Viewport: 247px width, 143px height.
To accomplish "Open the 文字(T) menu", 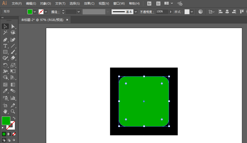I will 60,4.
